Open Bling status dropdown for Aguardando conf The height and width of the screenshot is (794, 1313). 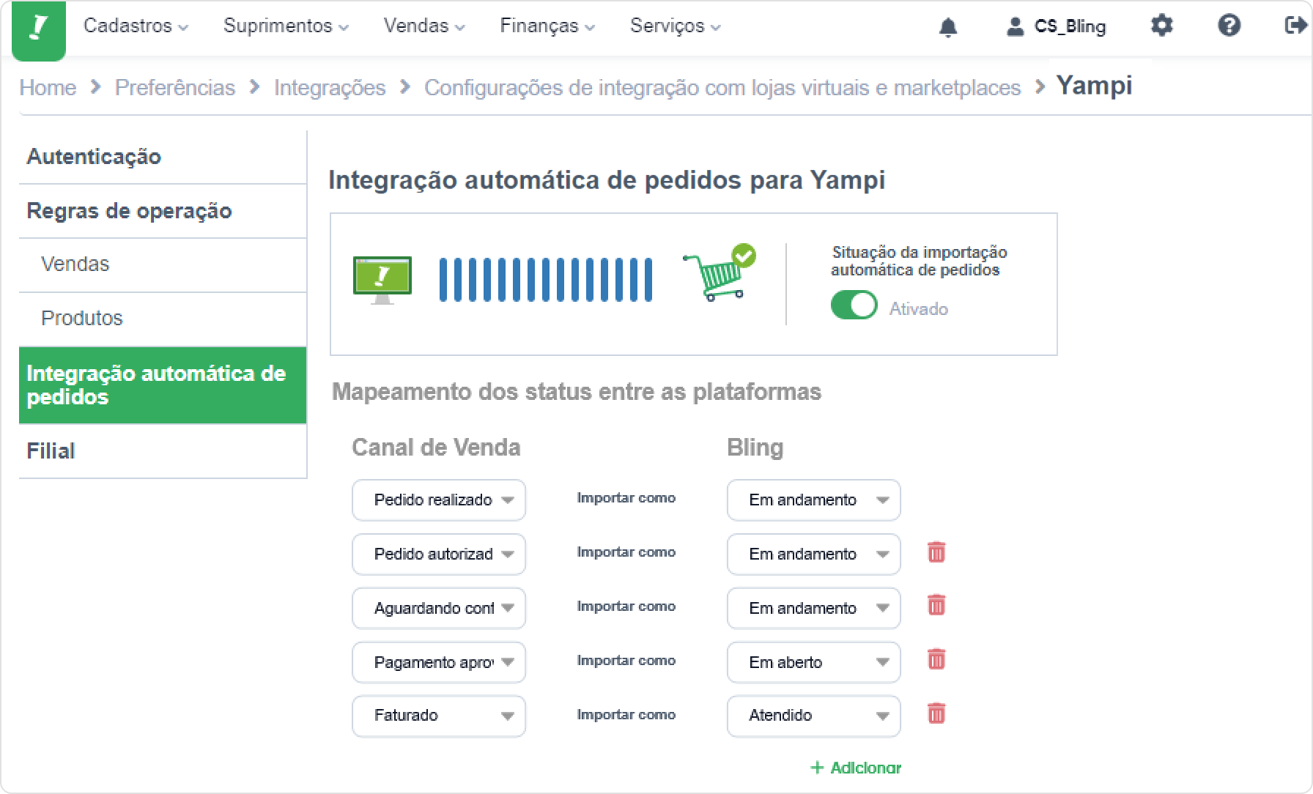click(x=814, y=609)
